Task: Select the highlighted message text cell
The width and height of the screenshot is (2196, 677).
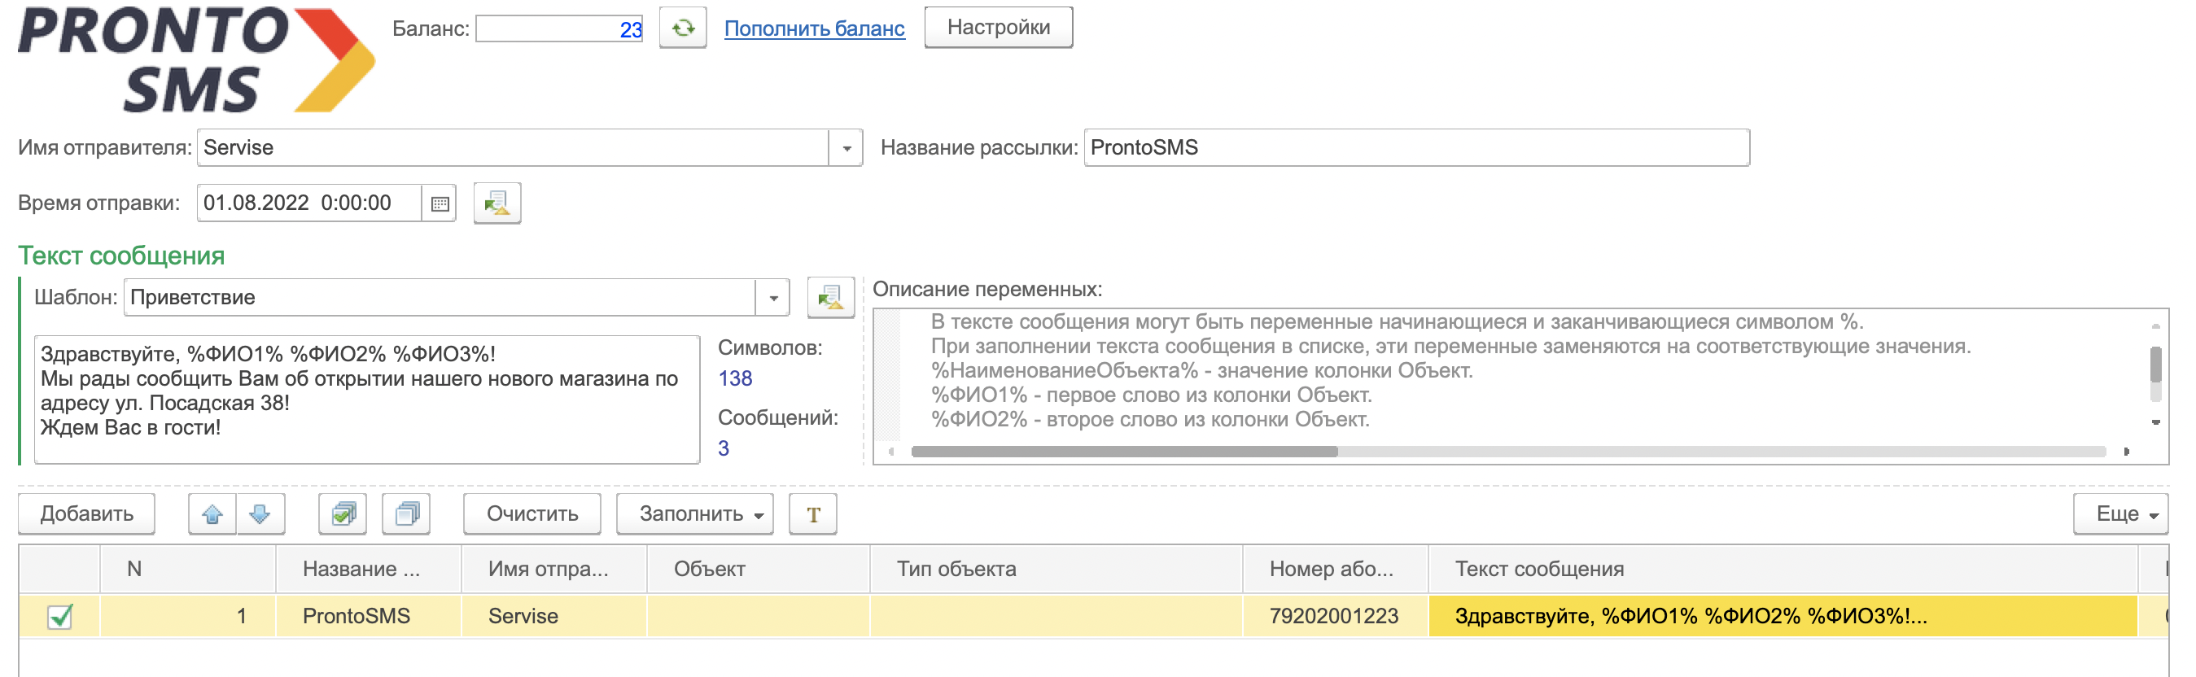Action: point(1783,617)
